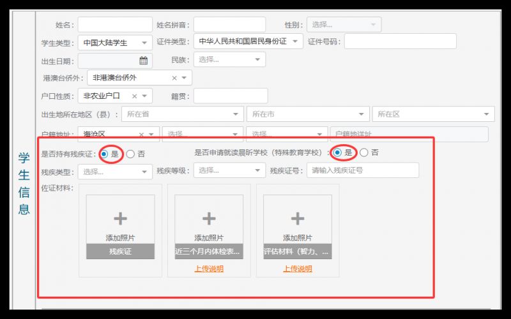Clear the 户口性质 value with its x icon
This screenshot has height=319, width=511.
134,96
